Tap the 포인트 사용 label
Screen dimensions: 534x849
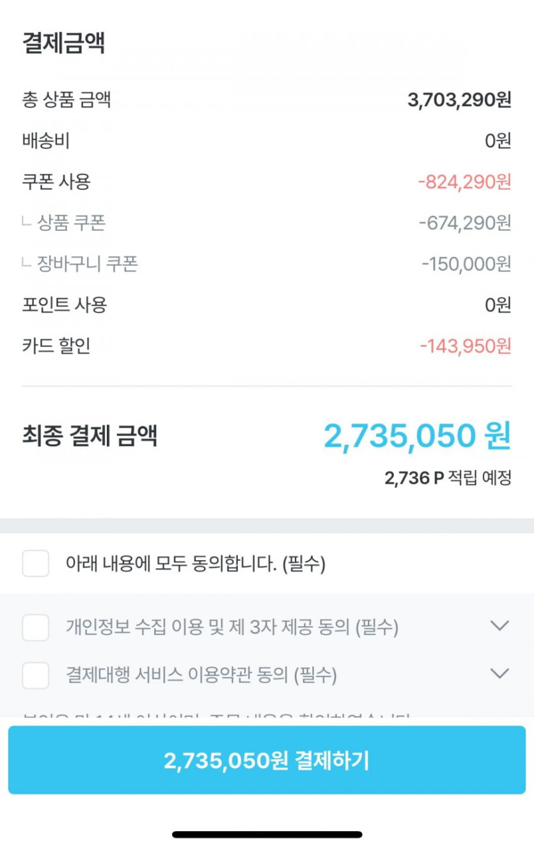(64, 305)
